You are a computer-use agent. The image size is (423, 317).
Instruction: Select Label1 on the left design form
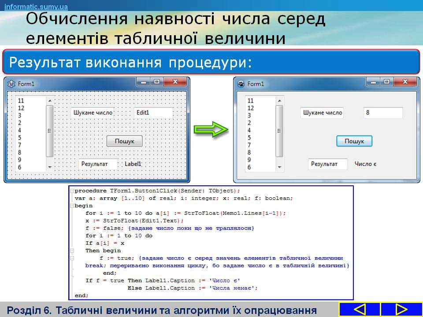[133, 164]
